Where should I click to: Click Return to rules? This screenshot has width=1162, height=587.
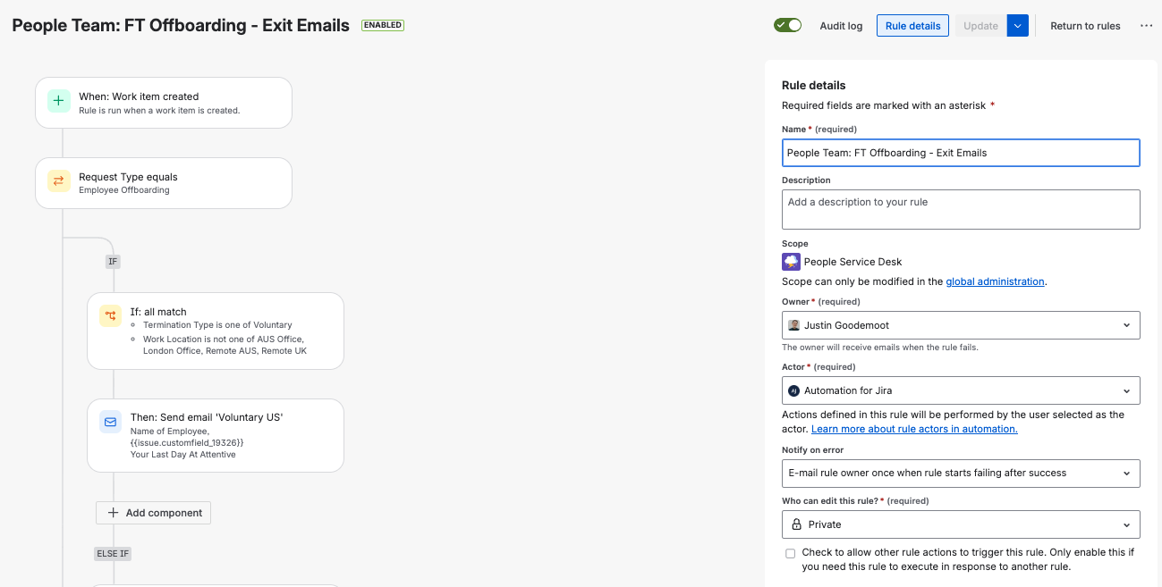[x=1085, y=26]
